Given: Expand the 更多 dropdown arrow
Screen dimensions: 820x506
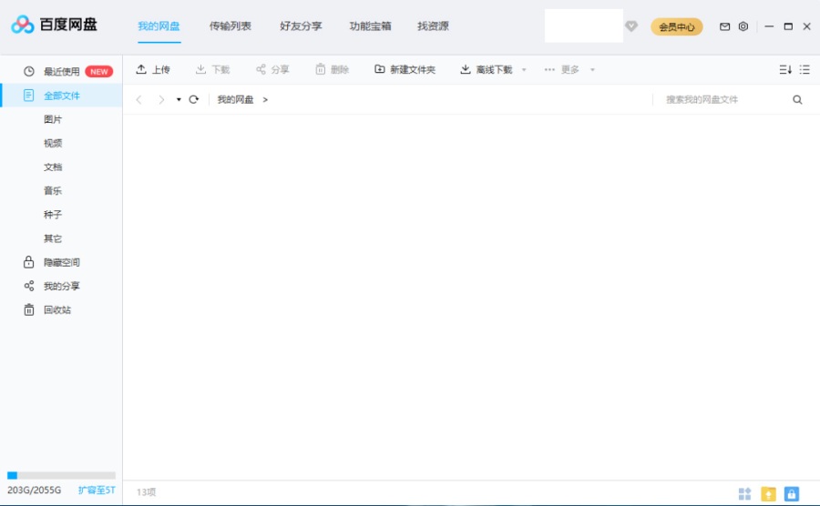Looking at the screenshot, I should pyautogui.click(x=592, y=69).
